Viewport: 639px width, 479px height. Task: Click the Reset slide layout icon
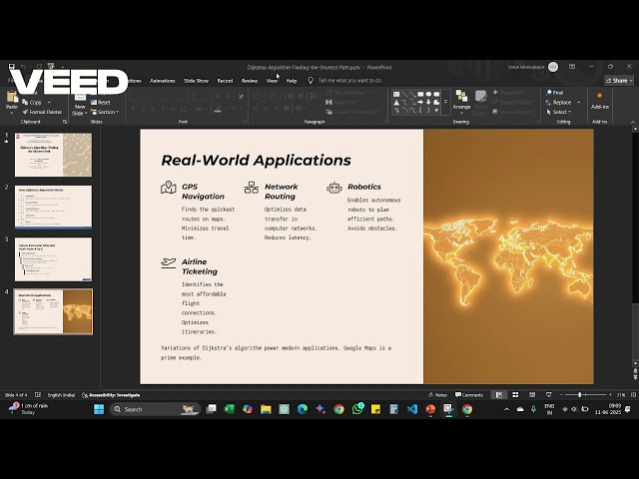[101, 102]
